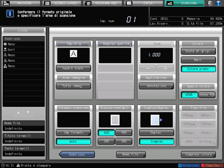
Task: Open the Imp. orig. settings
Action: [73, 44]
